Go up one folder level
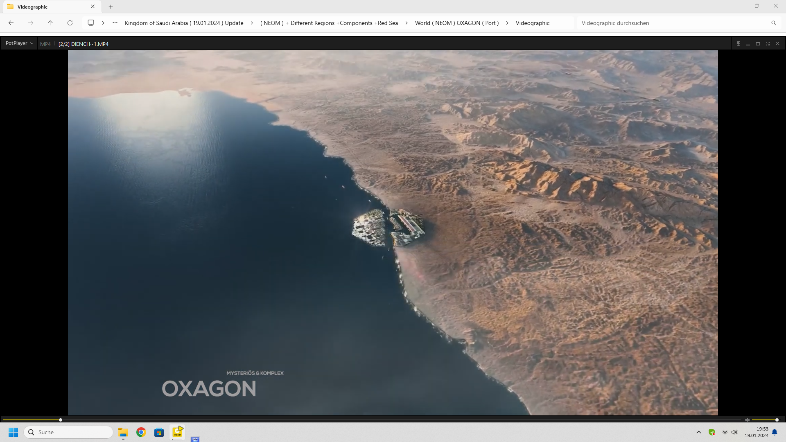 pyautogui.click(x=50, y=23)
